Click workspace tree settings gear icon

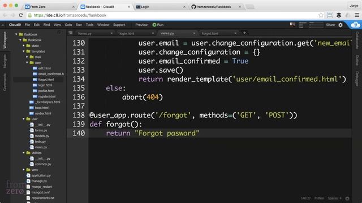59,33
